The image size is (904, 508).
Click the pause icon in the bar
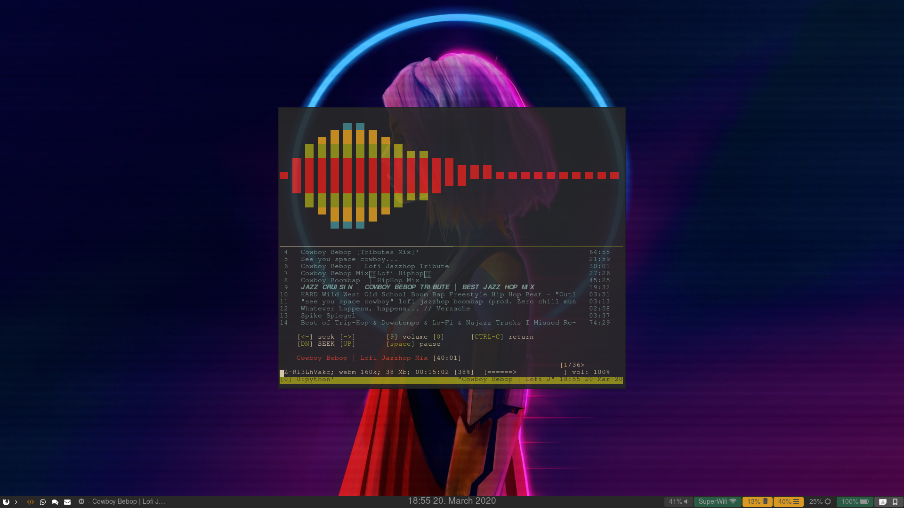(x=81, y=501)
